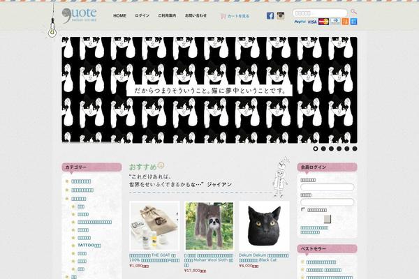Click the quote shop logo
419x279 pixels.
click(x=80, y=15)
